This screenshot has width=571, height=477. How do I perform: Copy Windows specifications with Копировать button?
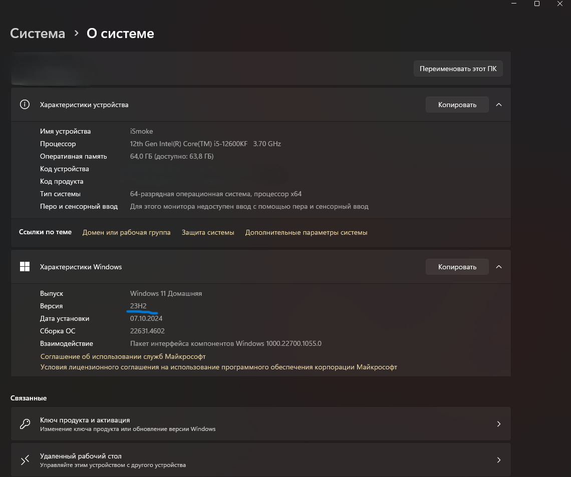click(457, 267)
